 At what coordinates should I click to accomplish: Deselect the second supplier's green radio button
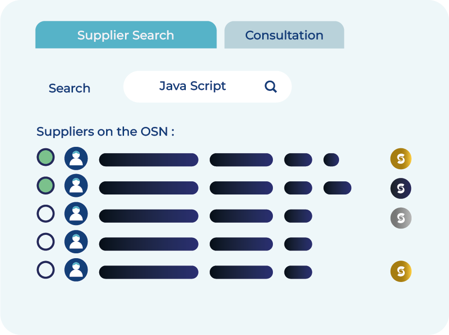click(x=46, y=186)
